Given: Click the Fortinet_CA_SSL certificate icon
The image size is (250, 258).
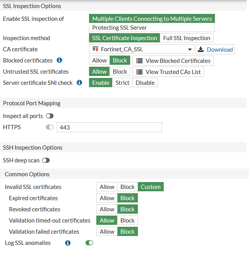Looking at the screenshot, I should coord(96,49).
